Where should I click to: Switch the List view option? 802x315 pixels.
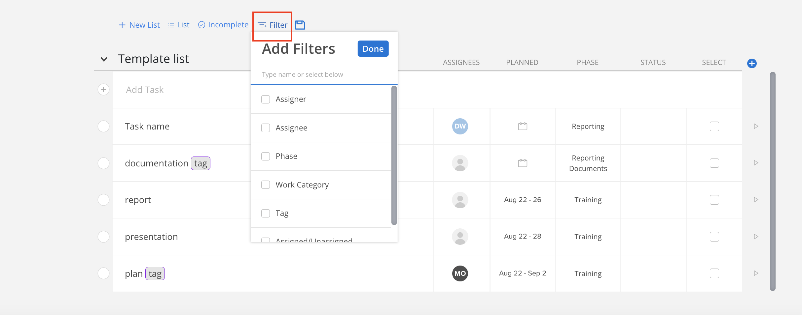pos(179,25)
